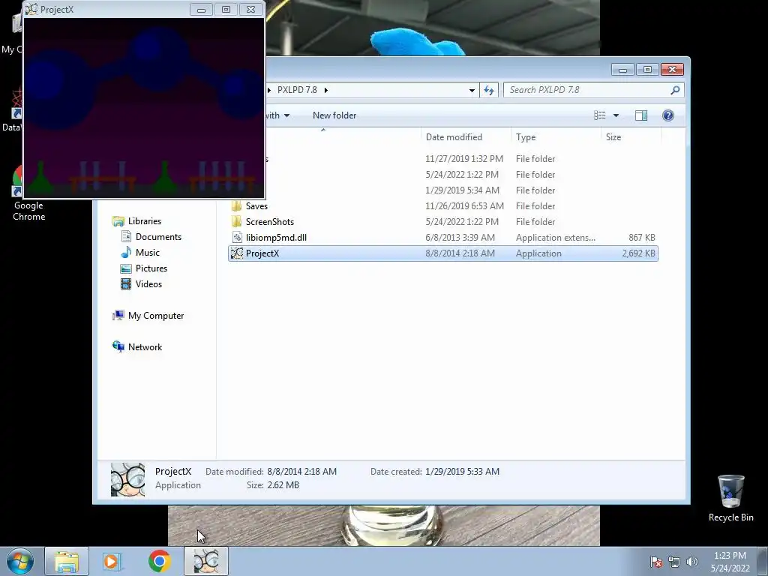Open the view options dropdown arrow
The image size is (768, 576).
click(616, 115)
